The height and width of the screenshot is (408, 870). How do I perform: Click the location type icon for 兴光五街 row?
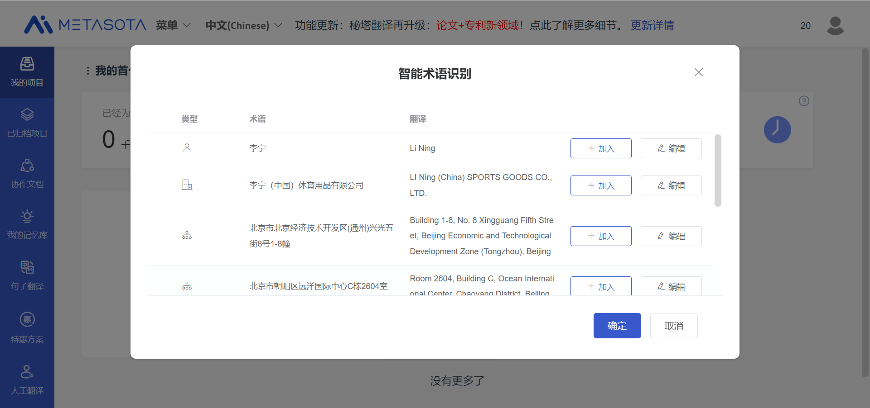187,235
